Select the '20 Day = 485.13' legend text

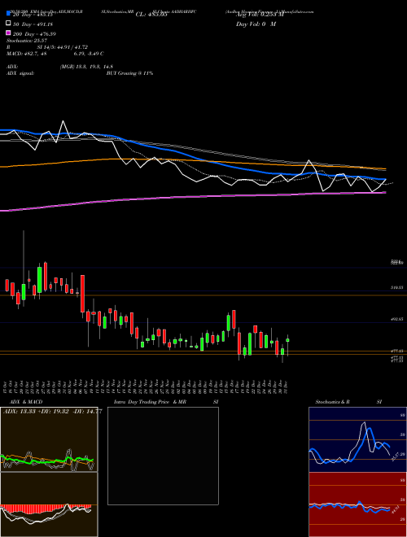point(33,15)
